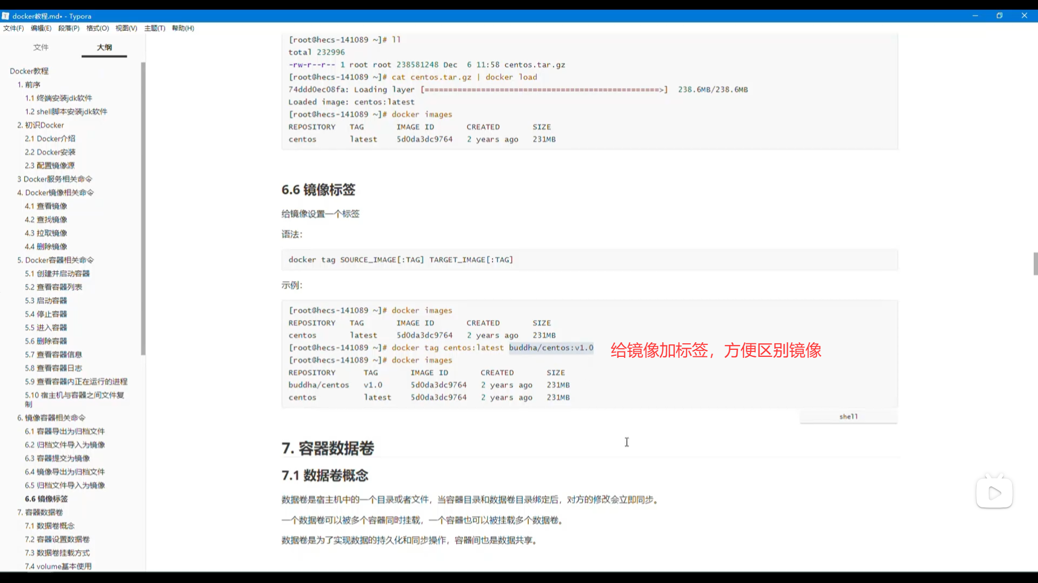The image size is (1038, 583).
Task: Open outline section 2.2 Docker安装
Action: pyautogui.click(x=50, y=152)
